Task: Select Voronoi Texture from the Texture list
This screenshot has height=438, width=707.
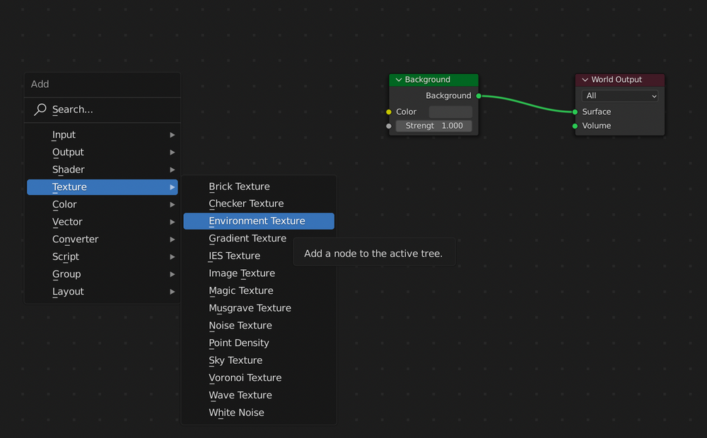Action: click(x=245, y=378)
